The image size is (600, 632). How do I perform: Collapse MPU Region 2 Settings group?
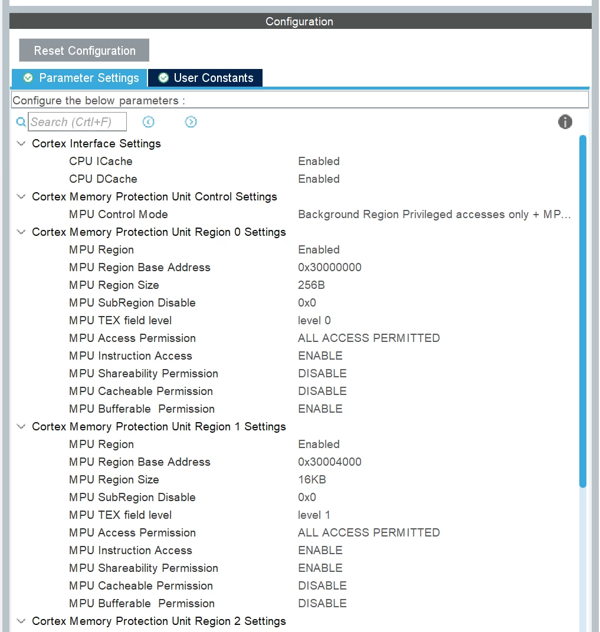pos(21,621)
